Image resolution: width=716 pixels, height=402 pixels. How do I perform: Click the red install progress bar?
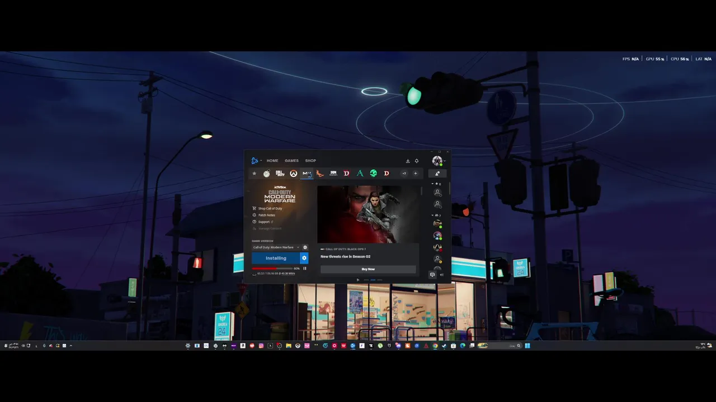click(272, 269)
